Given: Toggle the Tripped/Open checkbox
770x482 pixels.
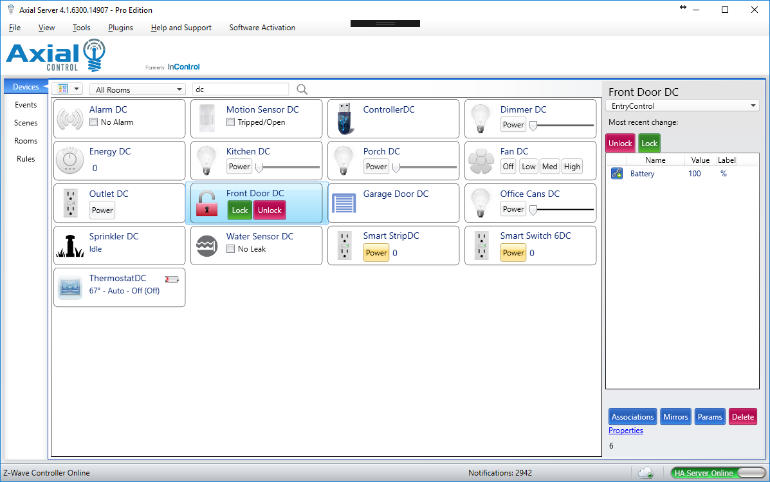Looking at the screenshot, I should pos(231,122).
